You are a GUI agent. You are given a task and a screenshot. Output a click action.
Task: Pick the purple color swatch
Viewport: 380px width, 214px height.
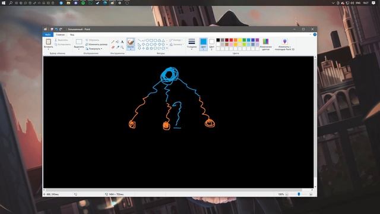(257, 40)
